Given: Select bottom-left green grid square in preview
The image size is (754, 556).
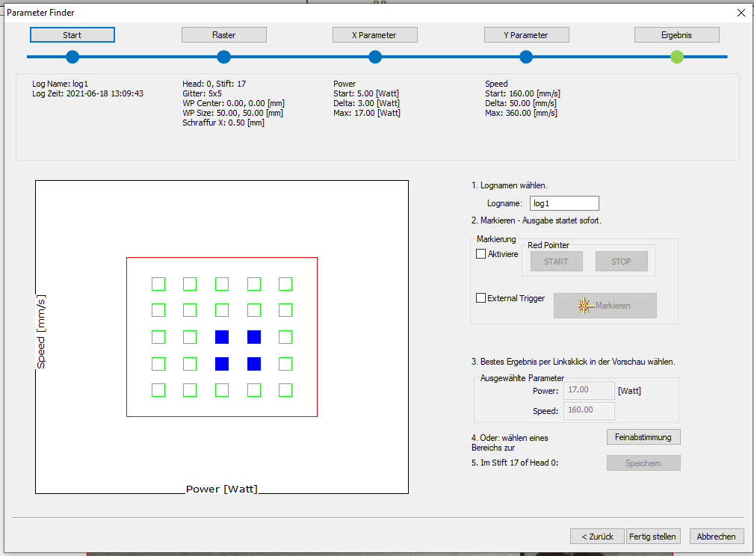Looking at the screenshot, I should (x=158, y=390).
